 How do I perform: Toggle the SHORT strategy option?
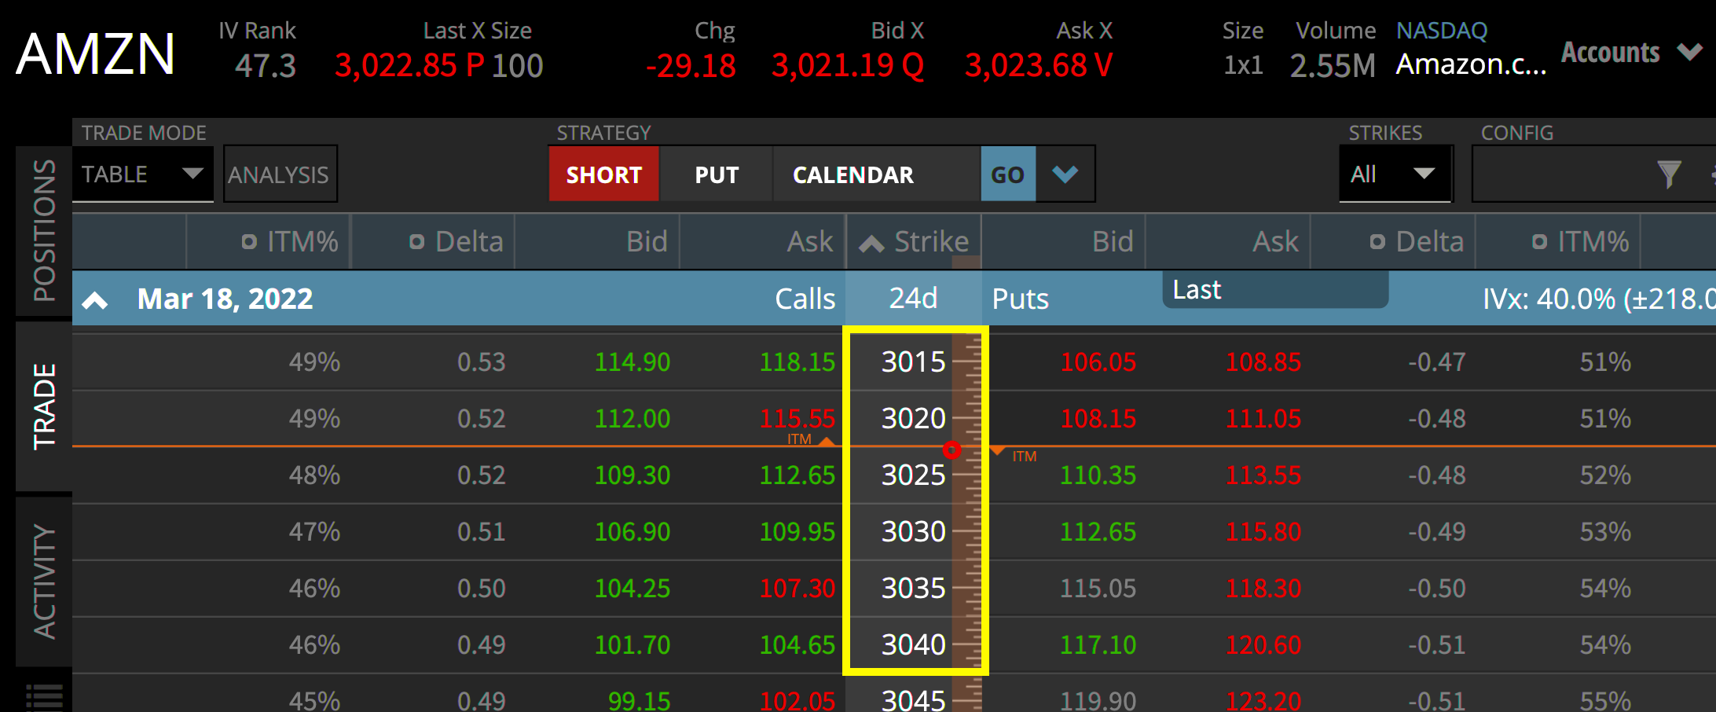click(x=603, y=174)
